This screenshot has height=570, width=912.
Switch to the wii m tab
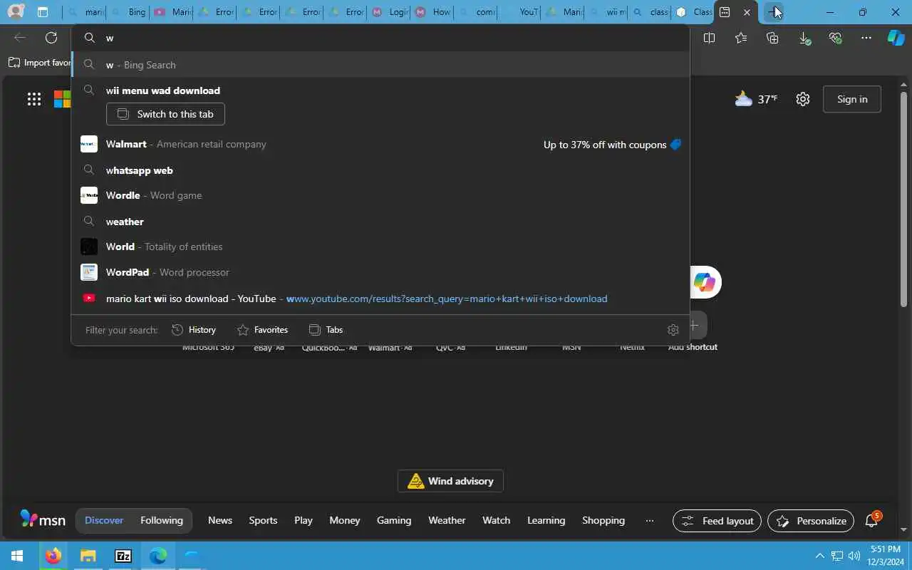click(606, 12)
